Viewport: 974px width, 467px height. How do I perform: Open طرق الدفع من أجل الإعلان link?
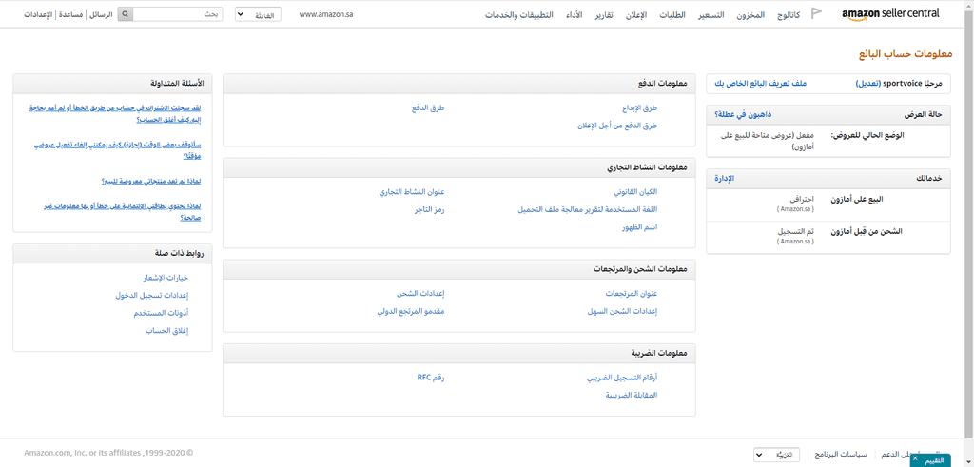pyautogui.click(x=617, y=125)
